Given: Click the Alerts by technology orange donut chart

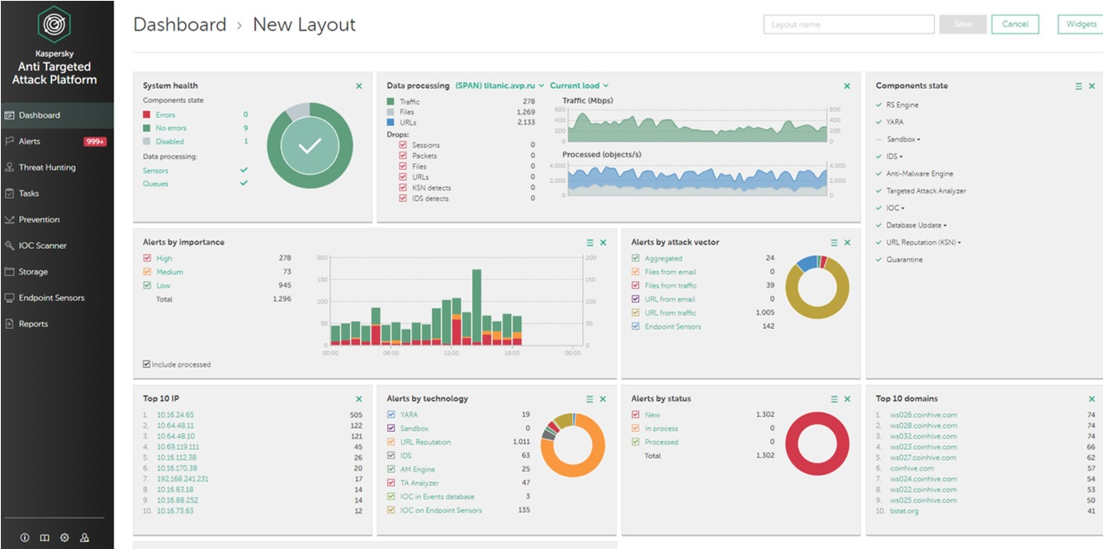Looking at the screenshot, I should (573, 445).
